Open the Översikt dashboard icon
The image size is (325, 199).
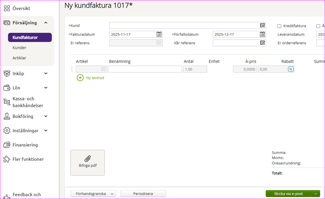(7, 8)
